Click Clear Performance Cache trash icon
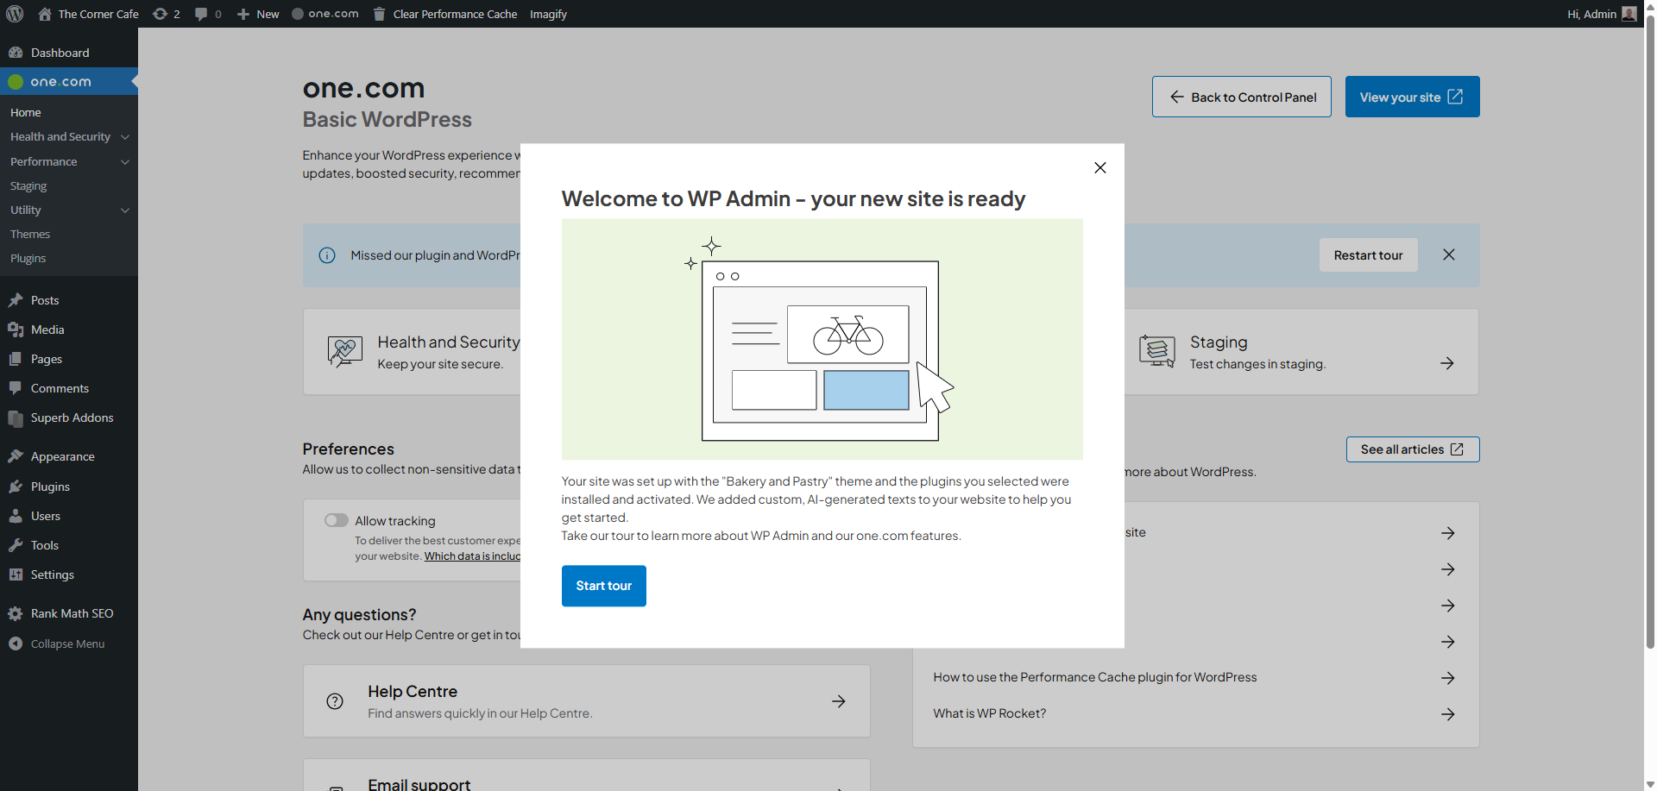This screenshot has height=791, width=1657. pos(379,14)
